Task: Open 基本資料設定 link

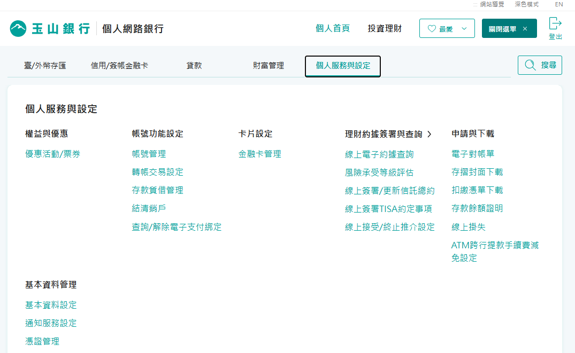Action: [51, 304]
